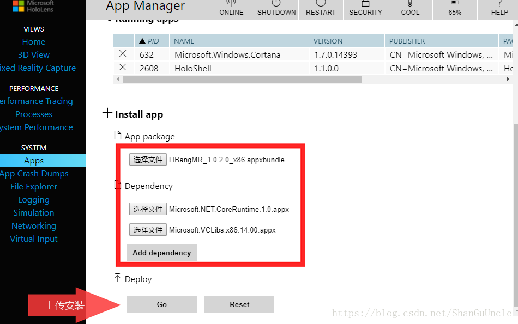Image resolution: width=518 pixels, height=324 pixels.
Task: Sort running apps by PUBLISHER column
Action: click(441, 41)
